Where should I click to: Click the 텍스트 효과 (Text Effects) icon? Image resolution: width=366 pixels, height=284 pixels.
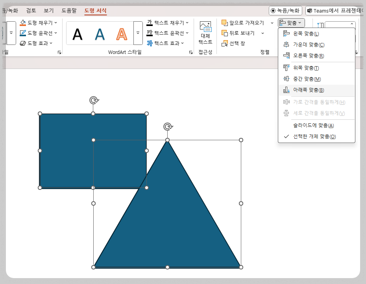(x=150, y=42)
